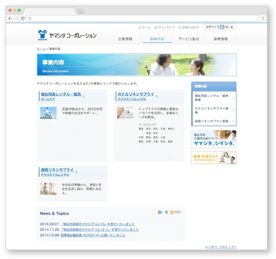This screenshot has height=259, width=276.
Task: Click the arrow beside 病院リネンサプライ heading
Action: tap(76, 172)
